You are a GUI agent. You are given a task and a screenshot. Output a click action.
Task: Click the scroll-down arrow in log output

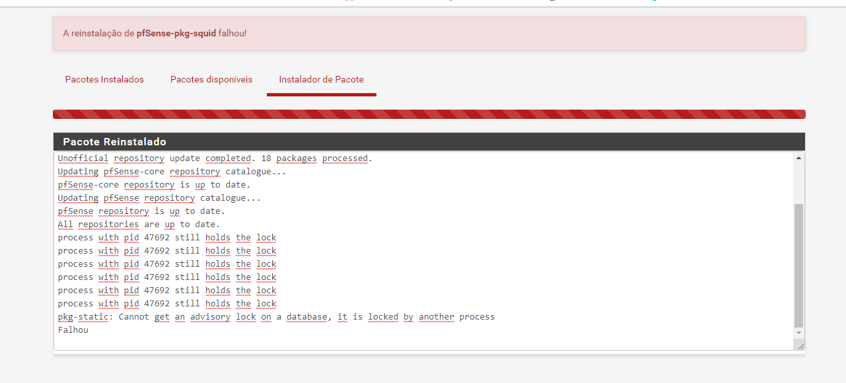(799, 333)
